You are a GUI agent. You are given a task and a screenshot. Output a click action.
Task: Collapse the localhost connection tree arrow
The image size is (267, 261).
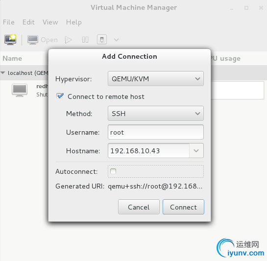click(3, 73)
